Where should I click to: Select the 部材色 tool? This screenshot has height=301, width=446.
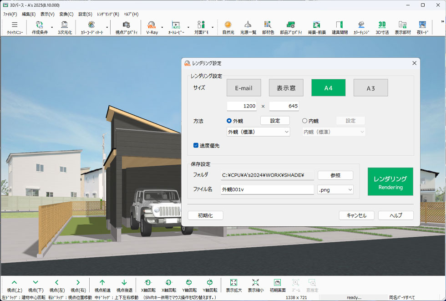268,27
